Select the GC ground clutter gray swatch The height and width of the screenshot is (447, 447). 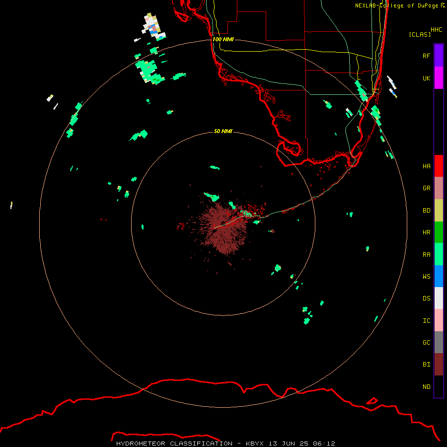(x=439, y=342)
